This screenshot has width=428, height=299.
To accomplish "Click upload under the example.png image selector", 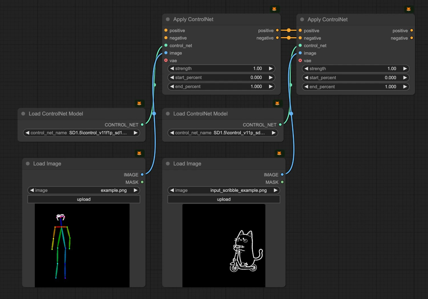I will 84,199.
